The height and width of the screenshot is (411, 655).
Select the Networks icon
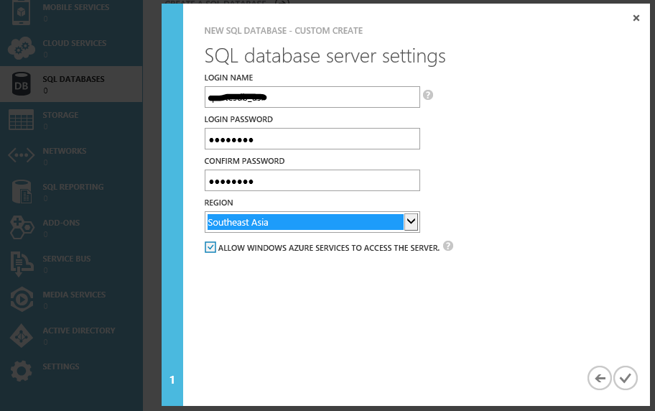22,155
